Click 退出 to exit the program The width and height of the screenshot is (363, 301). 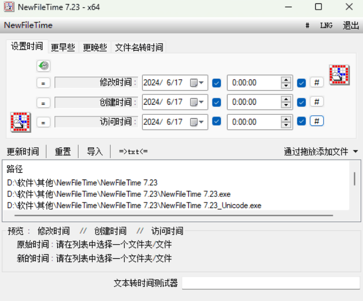click(x=351, y=25)
